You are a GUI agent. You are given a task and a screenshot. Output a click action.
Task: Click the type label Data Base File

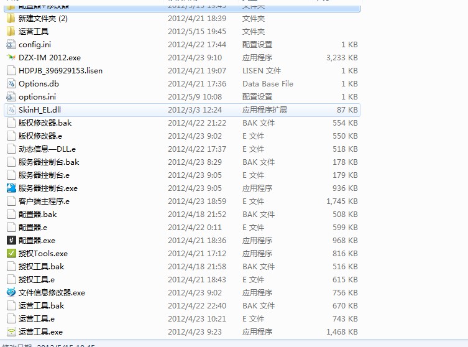[x=268, y=84]
